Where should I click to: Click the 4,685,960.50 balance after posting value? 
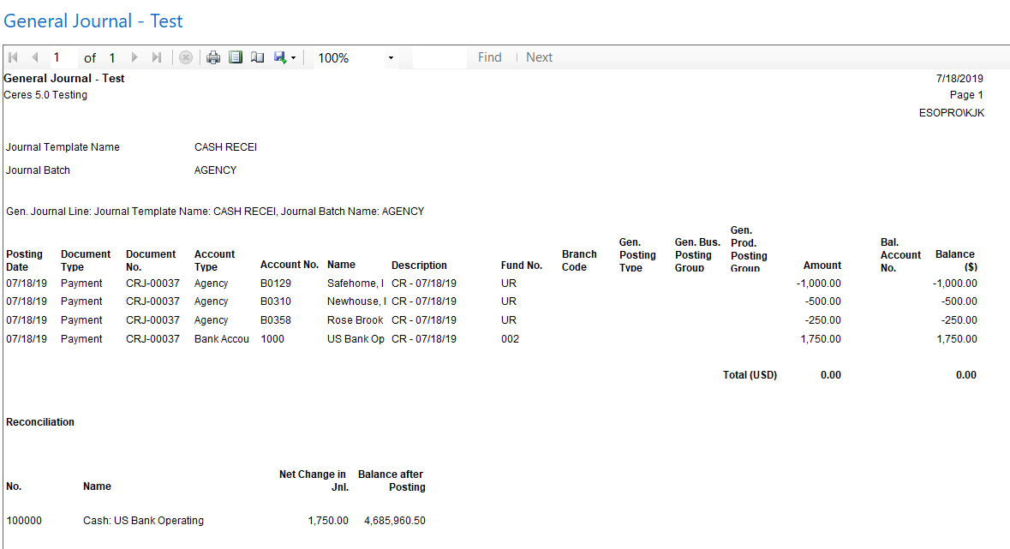click(x=394, y=521)
